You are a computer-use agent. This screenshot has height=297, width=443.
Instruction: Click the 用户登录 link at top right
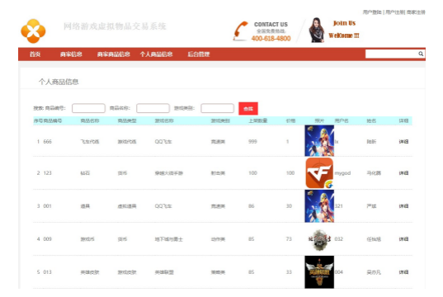click(x=372, y=12)
